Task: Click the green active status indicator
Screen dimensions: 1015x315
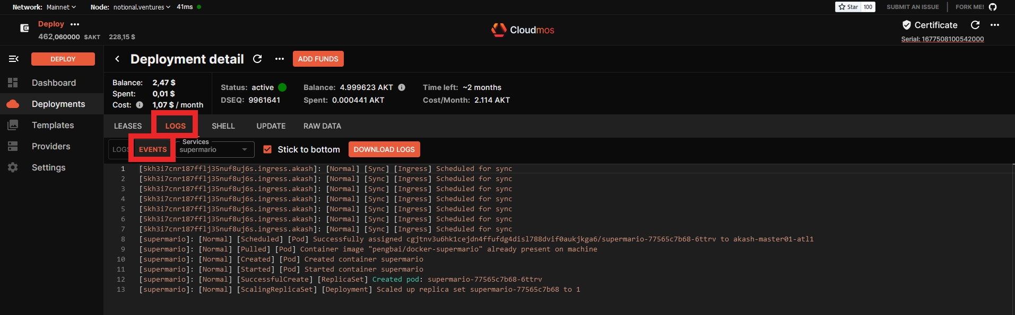Action: pyautogui.click(x=282, y=87)
